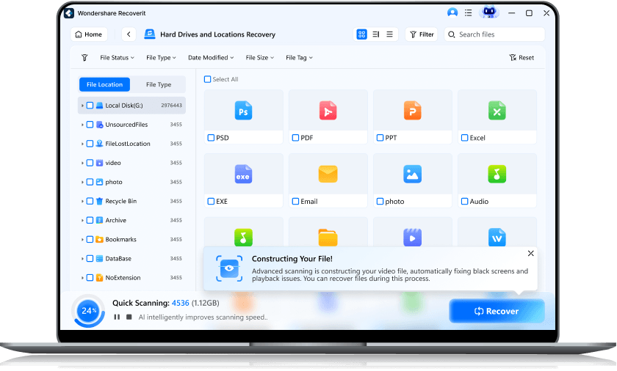Check the Audio checkbox

tap(465, 202)
